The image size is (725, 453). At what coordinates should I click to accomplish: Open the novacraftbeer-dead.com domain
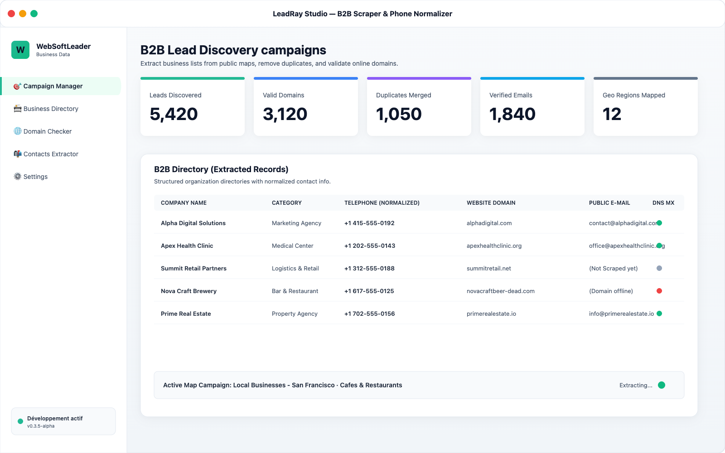point(501,291)
